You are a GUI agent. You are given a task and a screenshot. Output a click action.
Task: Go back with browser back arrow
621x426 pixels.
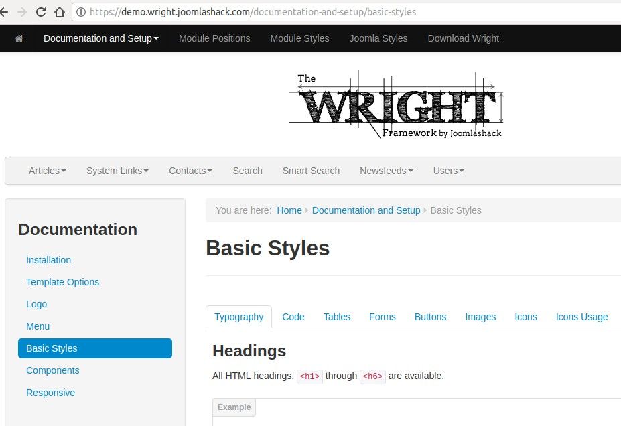pos(4,12)
